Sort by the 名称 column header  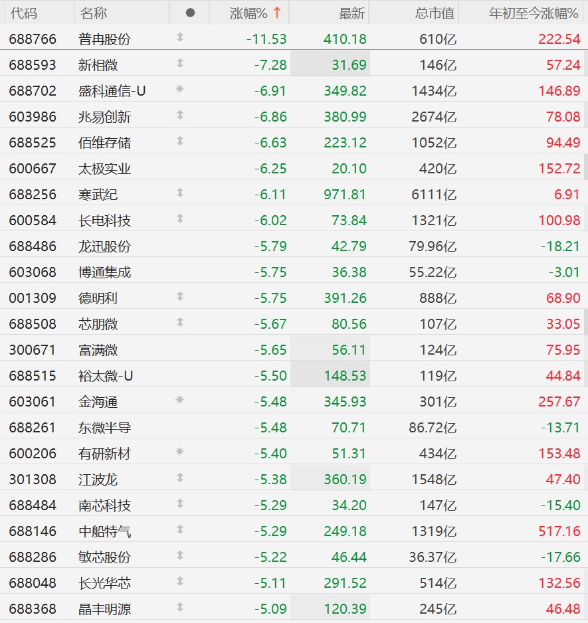click(94, 13)
